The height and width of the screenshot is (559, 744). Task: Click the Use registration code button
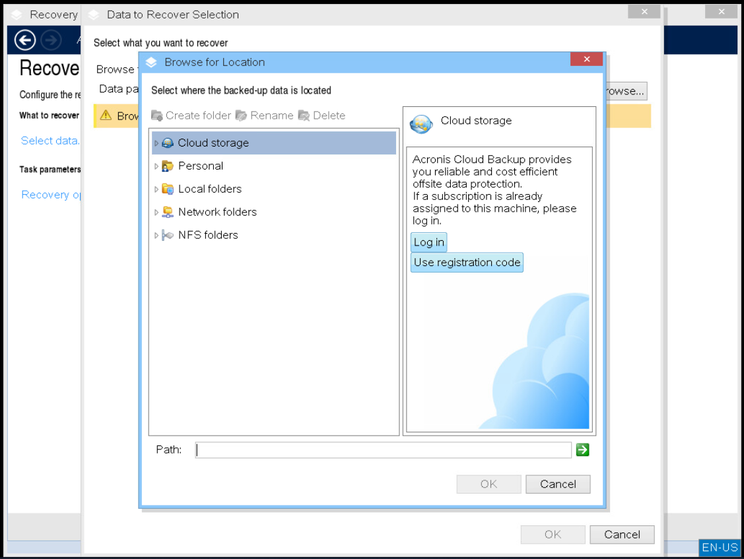[467, 263]
